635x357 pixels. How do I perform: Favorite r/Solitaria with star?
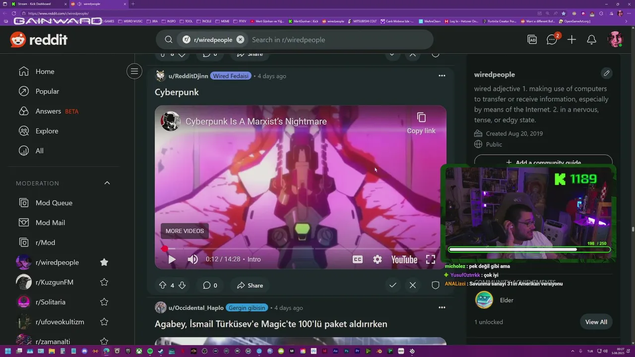[x=104, y=302]
